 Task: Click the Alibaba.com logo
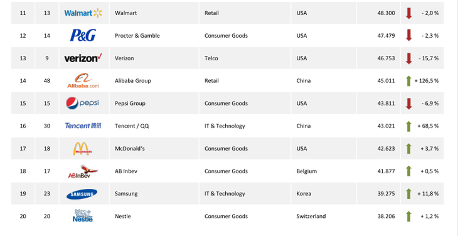[83, 80]
